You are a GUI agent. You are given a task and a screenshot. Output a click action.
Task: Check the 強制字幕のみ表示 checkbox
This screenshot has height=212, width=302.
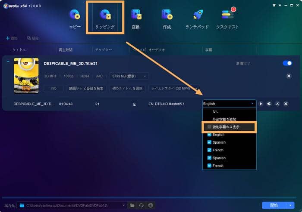[209, 127]
